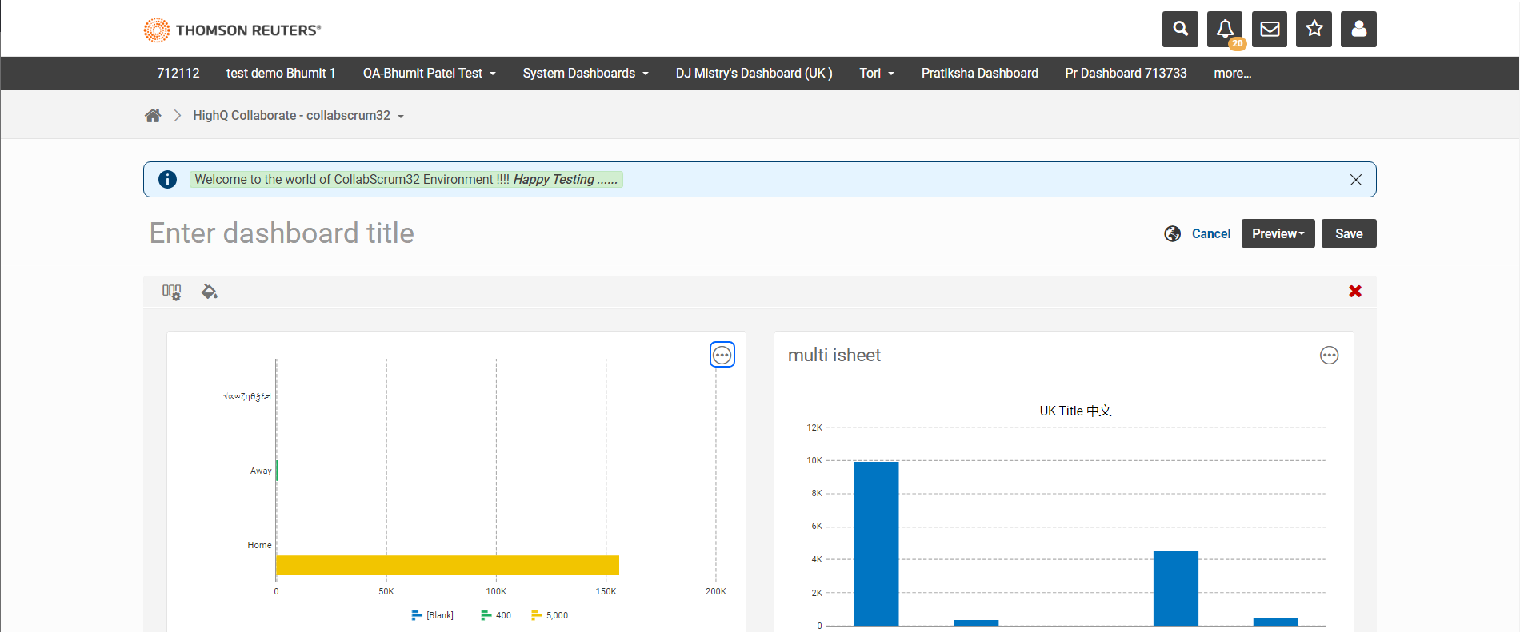Toggle the 400 legend series
1520x632 pixels.
point(496,615)
